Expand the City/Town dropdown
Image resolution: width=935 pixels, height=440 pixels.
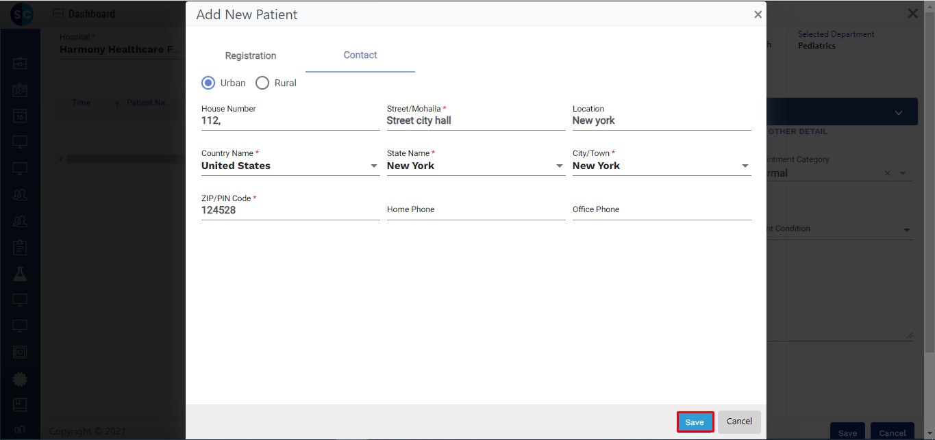pos(745,166)
